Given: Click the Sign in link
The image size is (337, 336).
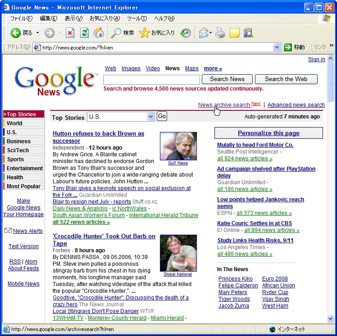Looking at the screenshot, I should [x=316, y=59].
